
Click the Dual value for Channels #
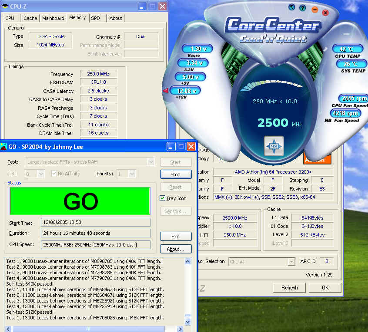click(141, 36)
